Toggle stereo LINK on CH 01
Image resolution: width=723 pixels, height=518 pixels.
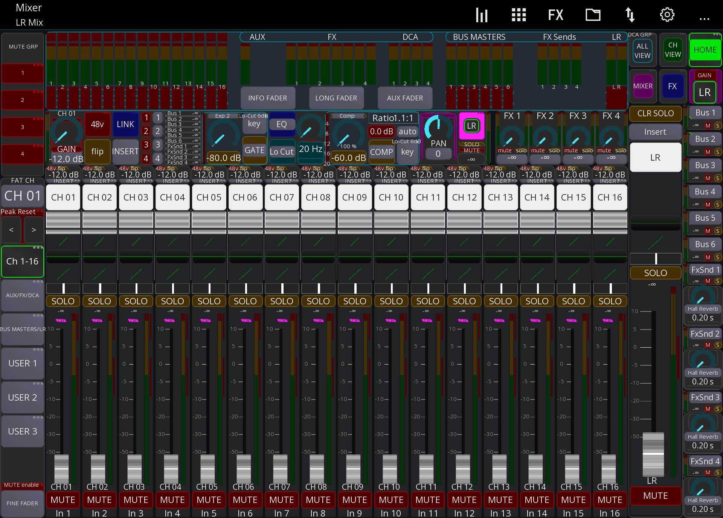[x=125, y=124]
